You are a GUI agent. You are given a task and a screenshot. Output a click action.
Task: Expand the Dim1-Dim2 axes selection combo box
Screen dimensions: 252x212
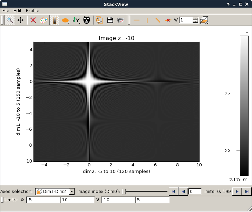(55, 191)
